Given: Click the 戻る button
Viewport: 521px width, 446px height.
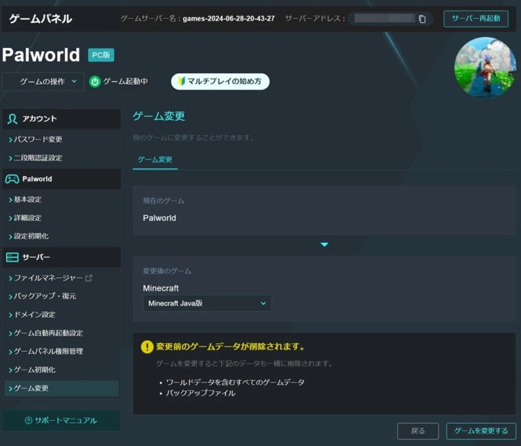Looking at the screenshot, I should pos(418,431).
